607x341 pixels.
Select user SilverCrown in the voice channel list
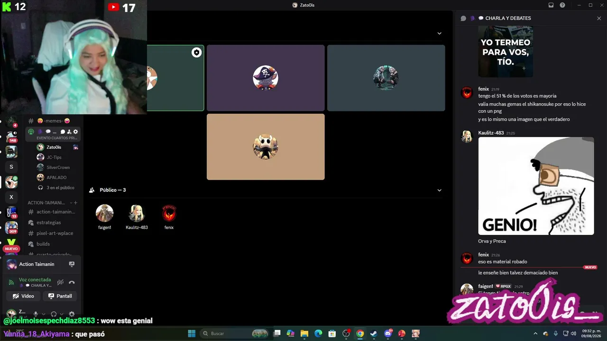tap(58, 167)
